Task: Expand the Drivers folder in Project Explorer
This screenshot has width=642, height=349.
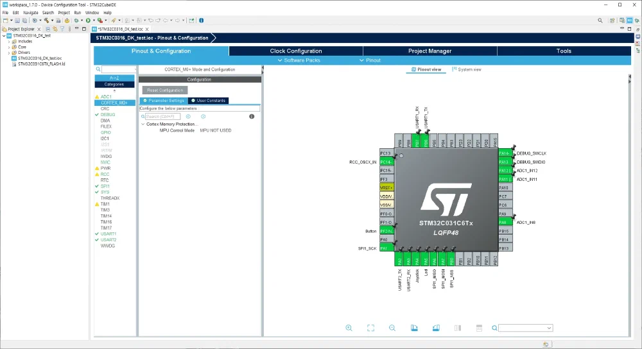Action: coord(8,53)
